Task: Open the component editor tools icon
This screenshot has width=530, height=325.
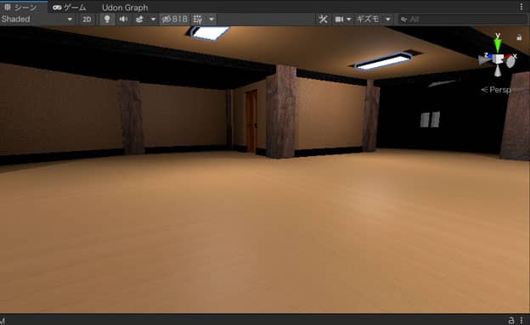Action: point(323,20)
